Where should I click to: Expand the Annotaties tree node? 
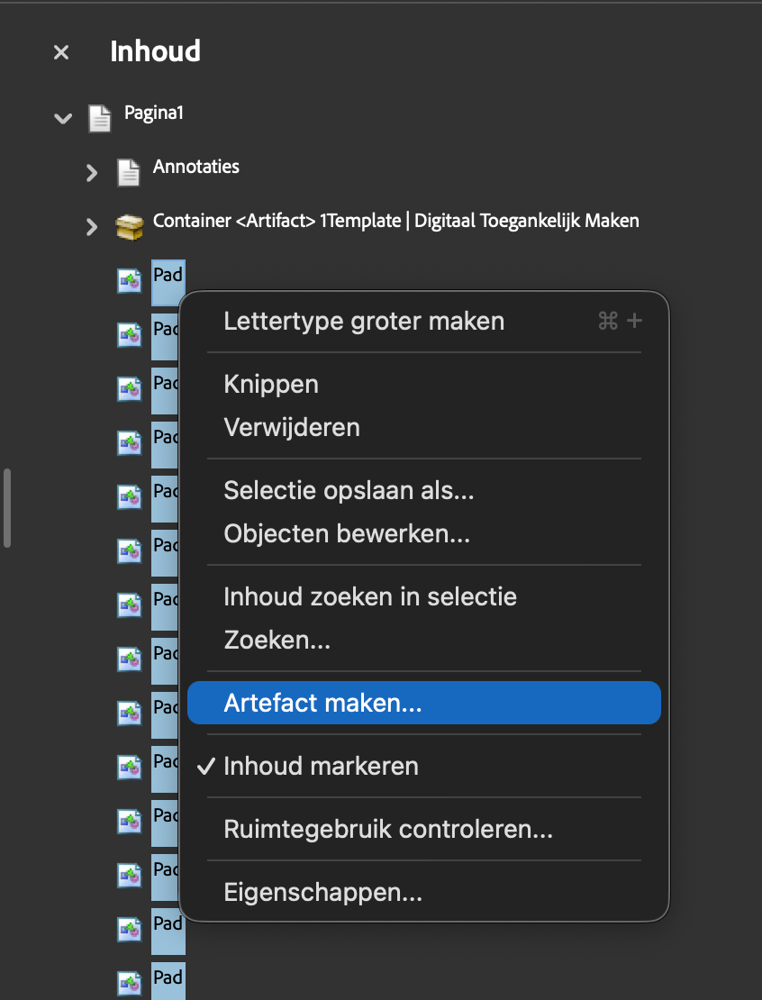[x=91, y=173]
